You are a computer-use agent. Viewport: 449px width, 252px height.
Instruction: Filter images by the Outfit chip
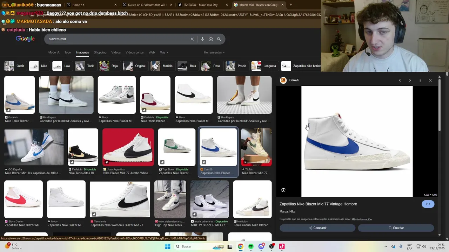(x=15, y=66)
